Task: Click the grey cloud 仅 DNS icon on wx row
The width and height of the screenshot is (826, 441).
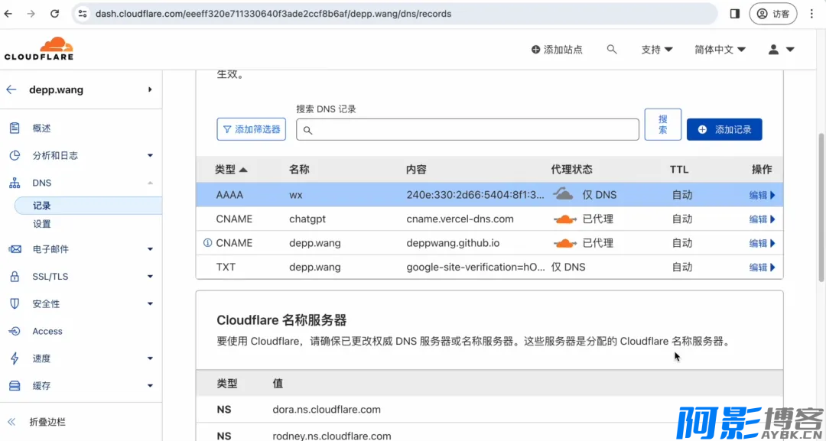Action: 563,194
